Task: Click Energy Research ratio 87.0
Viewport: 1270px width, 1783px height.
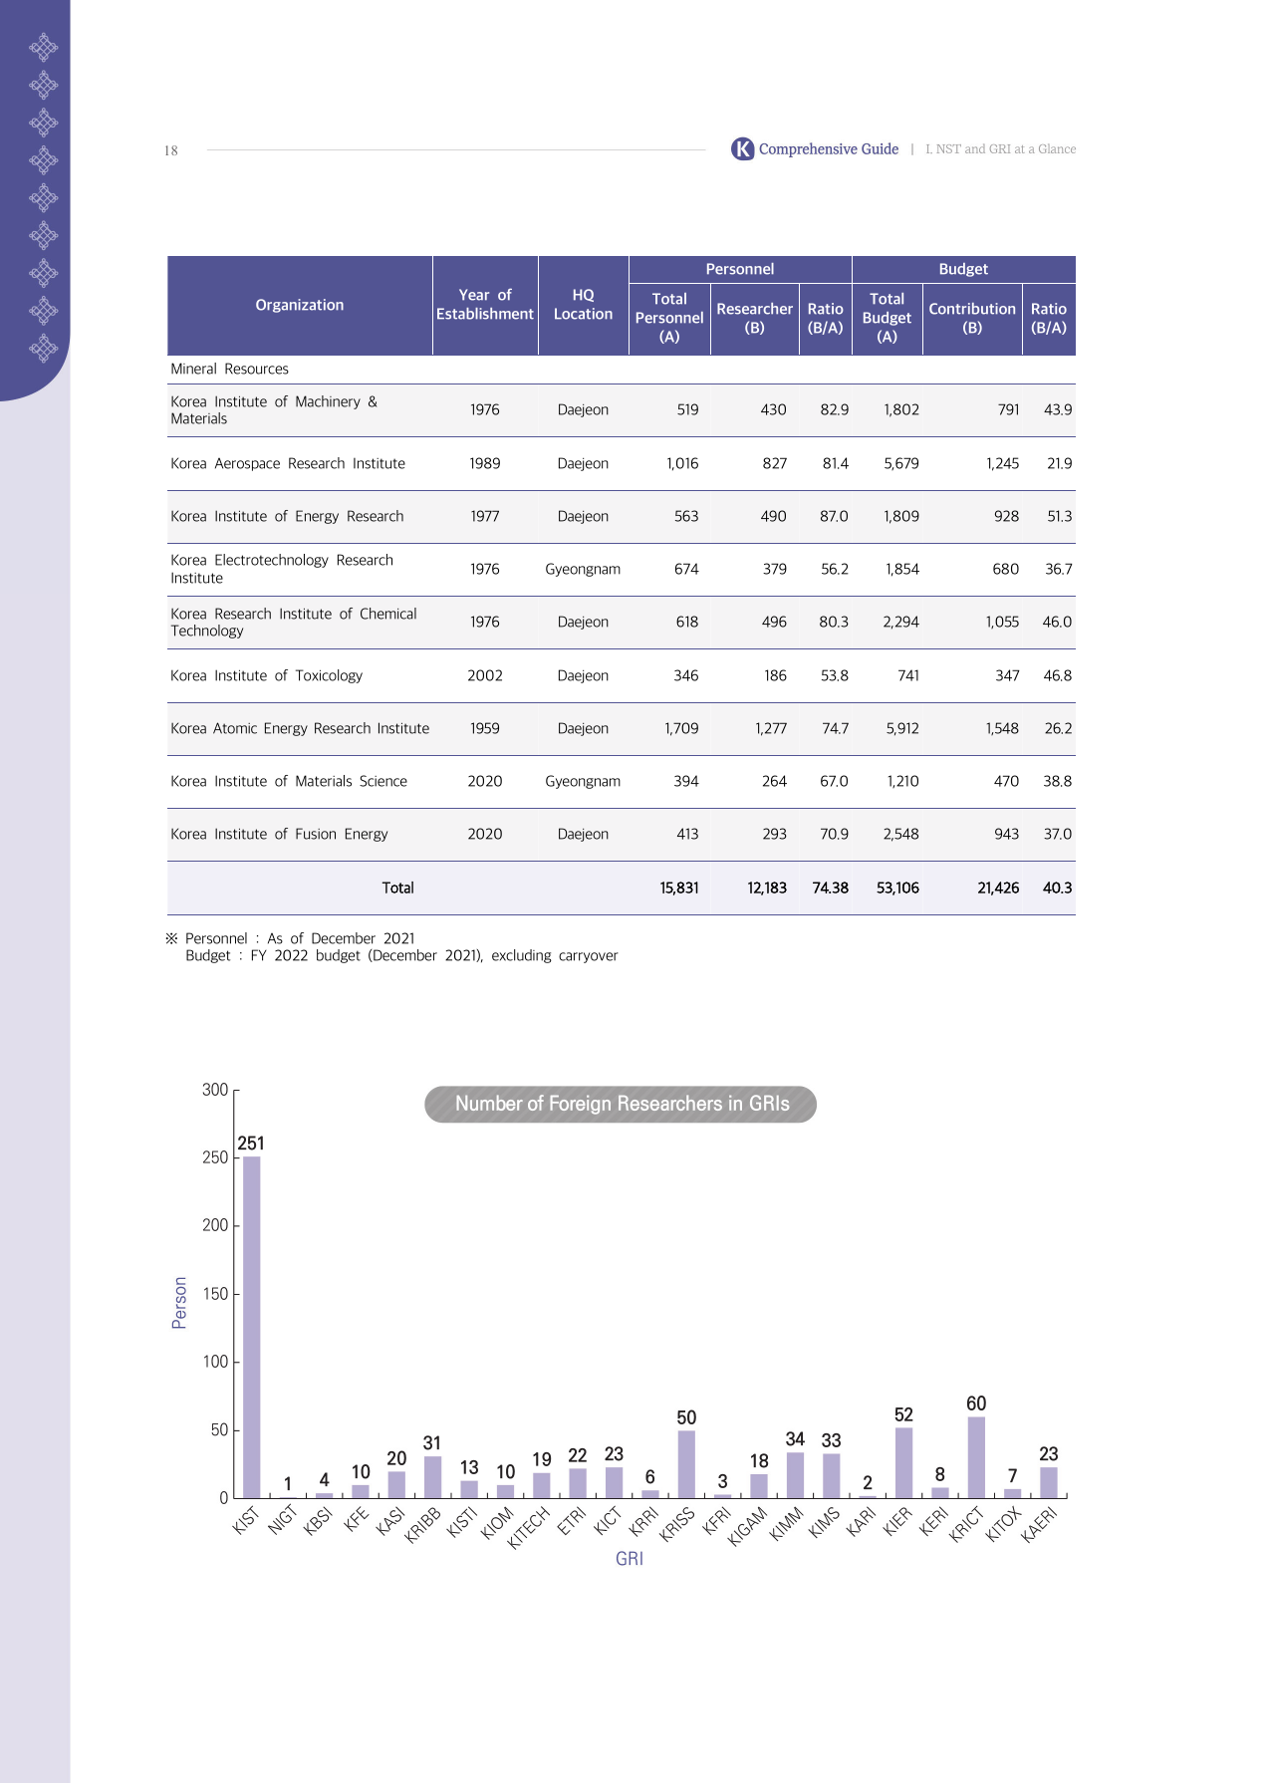Action: [x=834, y=516]
